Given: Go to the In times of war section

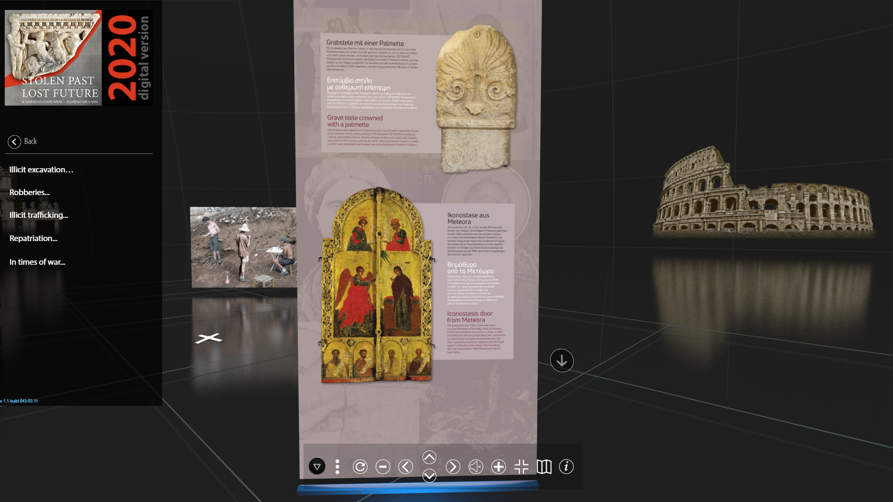Looking at the screenshot, I should point(37,262).
